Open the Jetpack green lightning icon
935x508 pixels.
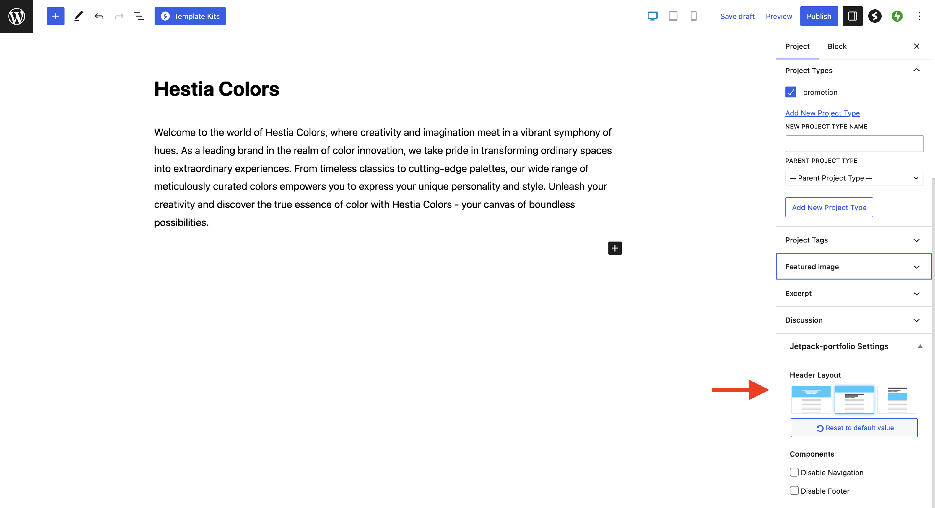point(897,16)
